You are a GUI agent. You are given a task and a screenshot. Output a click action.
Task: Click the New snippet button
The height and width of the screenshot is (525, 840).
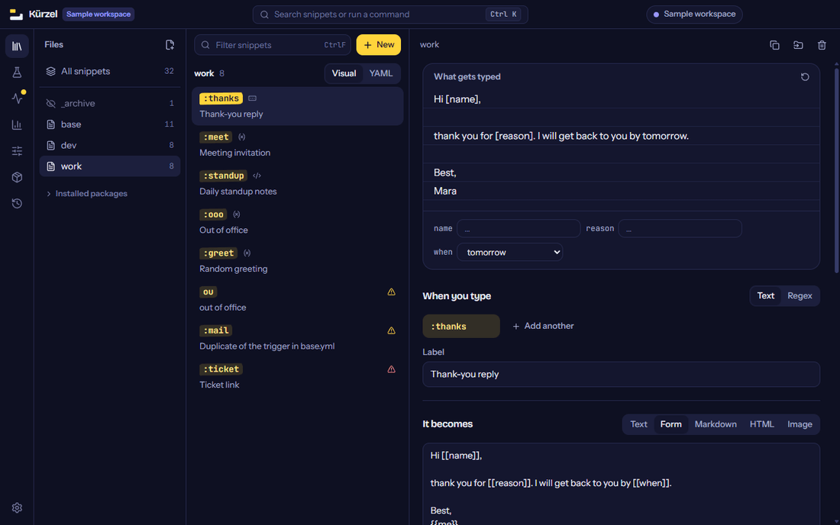(379, 45)
